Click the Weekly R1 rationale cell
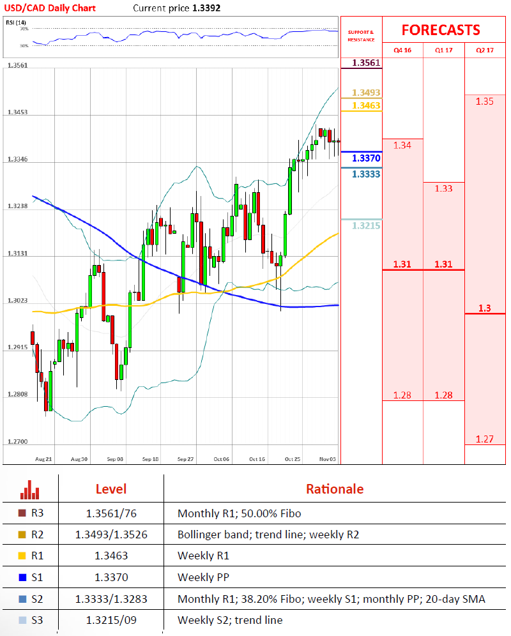 click(x=203, y=556)
